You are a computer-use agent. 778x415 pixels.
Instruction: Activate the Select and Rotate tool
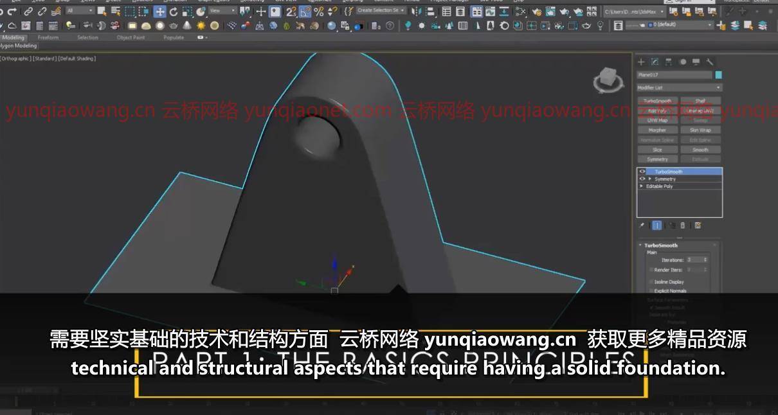pyautogui.click(x=174, y=12)
